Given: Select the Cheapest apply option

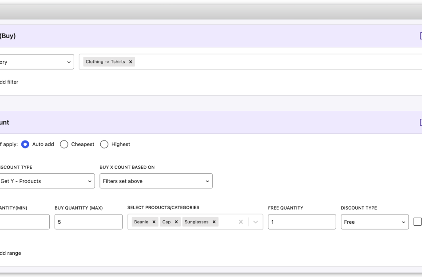Looking at the screenshot, I should [64, 144].
